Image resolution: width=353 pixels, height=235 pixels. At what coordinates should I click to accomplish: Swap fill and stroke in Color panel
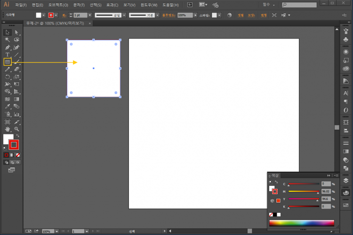coord(276,182)
